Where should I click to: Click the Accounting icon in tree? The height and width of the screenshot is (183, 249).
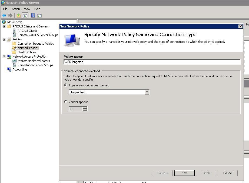(x=9, y=69)
